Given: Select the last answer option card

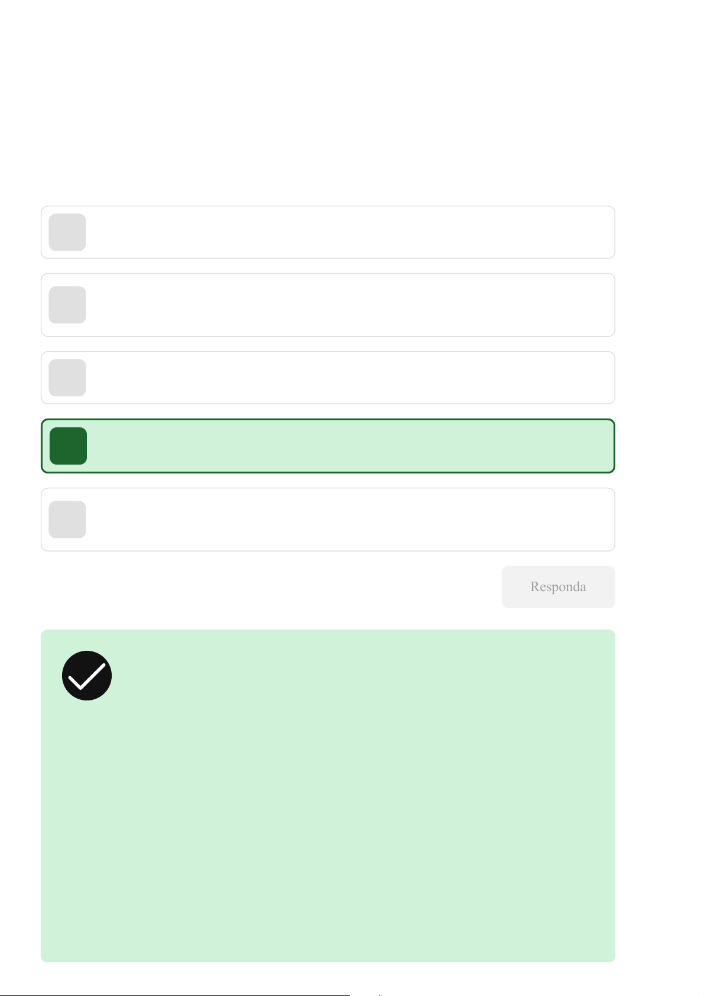Looking at the screenshot, I should (349, 520).
